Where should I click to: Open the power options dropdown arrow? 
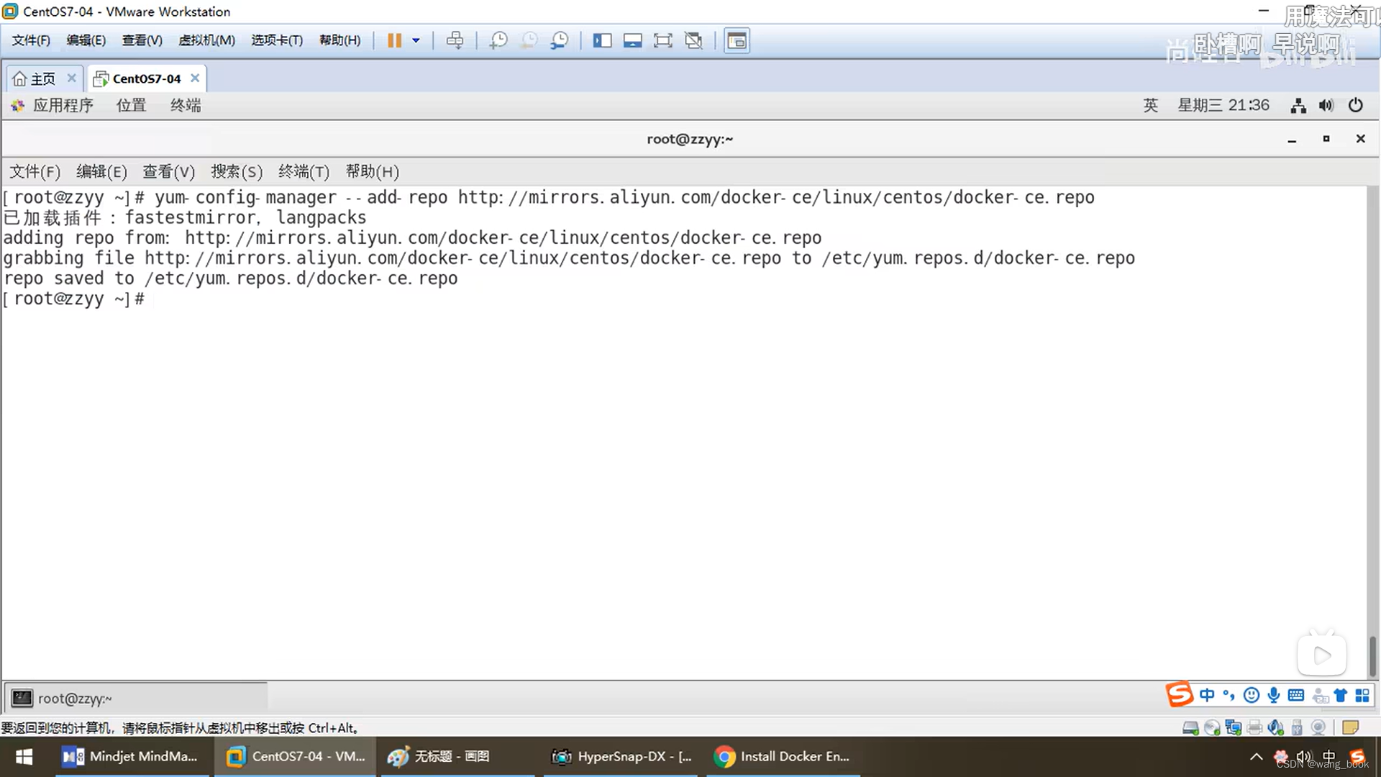click(x=416, y=40)
